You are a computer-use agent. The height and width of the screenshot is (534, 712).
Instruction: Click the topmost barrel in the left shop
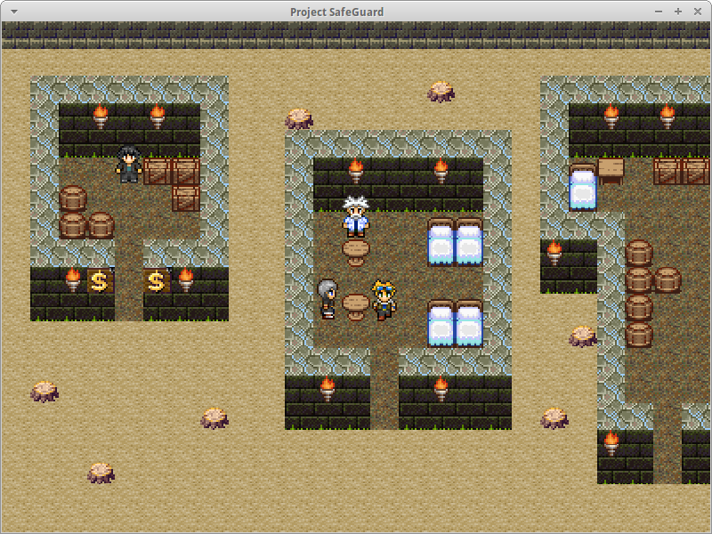tap(72, 198)
